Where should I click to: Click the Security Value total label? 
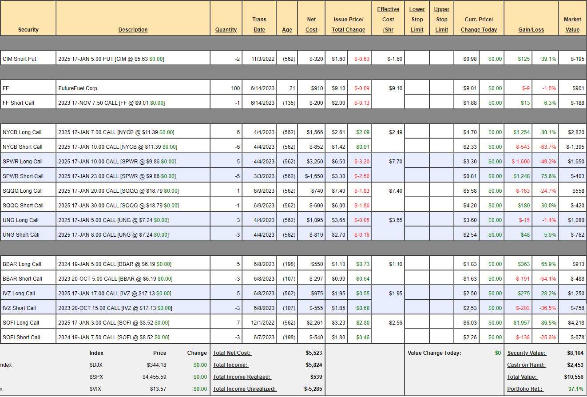click(527, 353)
